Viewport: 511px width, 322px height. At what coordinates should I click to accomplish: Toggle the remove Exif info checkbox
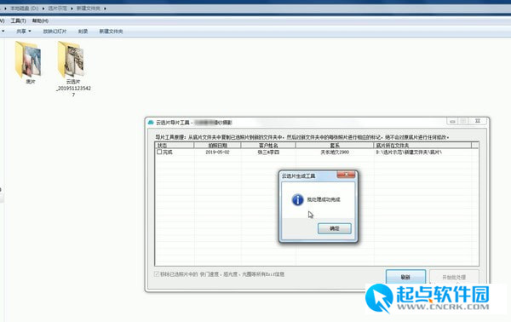[157, 274]
